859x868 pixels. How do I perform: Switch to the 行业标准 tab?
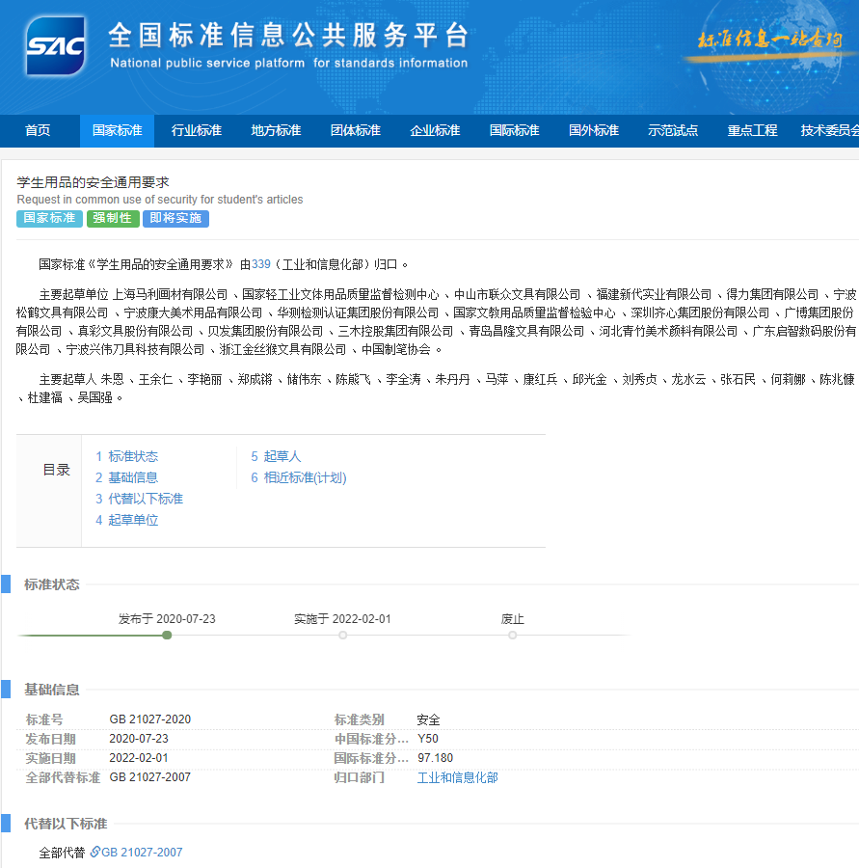197,131
